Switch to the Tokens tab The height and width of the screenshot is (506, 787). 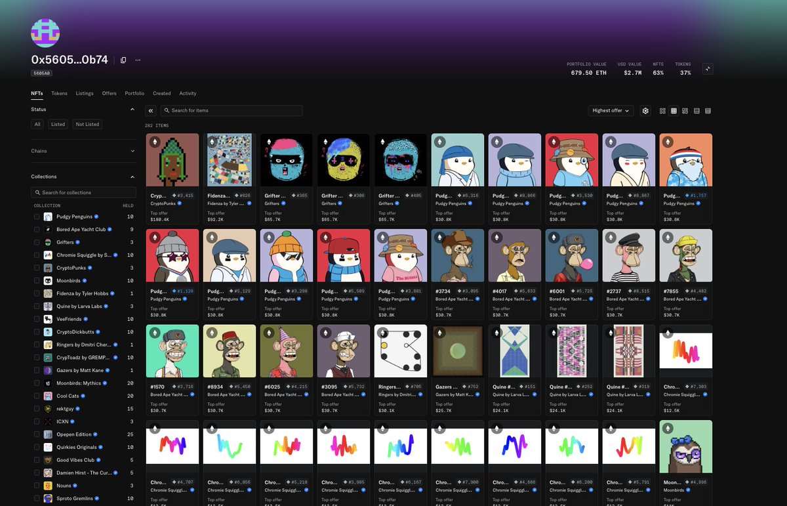point(59,93)
